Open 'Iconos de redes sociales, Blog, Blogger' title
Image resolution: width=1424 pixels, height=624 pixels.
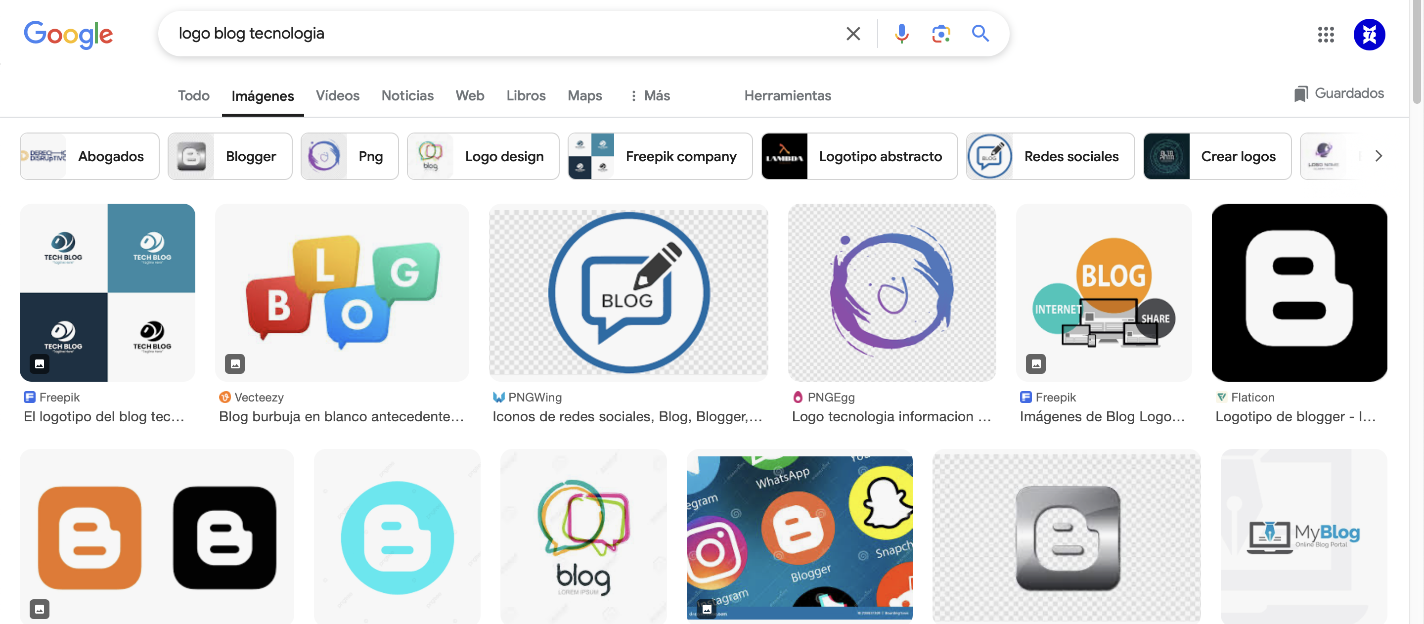pyautogui.click(x=627, y=417)
